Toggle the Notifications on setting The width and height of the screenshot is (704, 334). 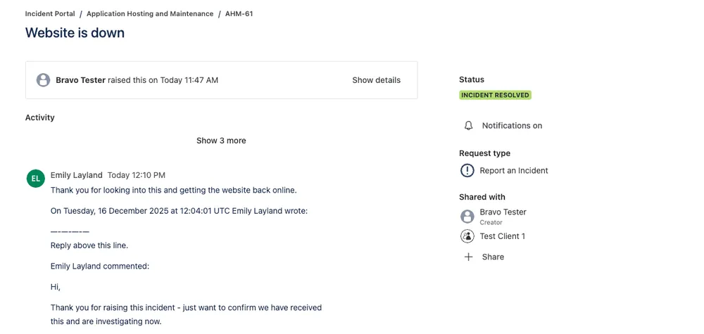tap(512, 126)
